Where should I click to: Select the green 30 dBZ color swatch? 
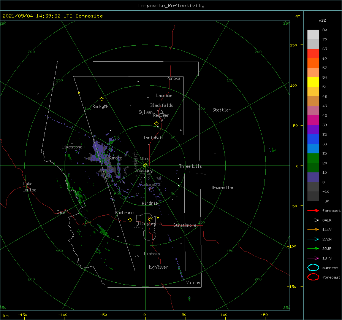tap(313, 158)
